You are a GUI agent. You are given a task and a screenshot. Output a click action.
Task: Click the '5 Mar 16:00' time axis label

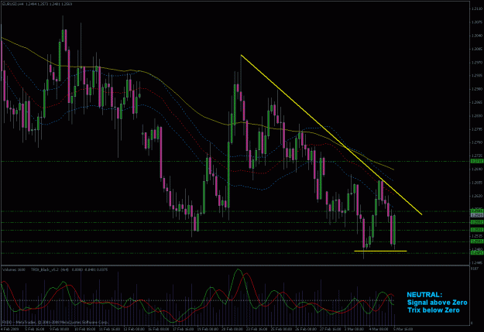pos(403,329)
